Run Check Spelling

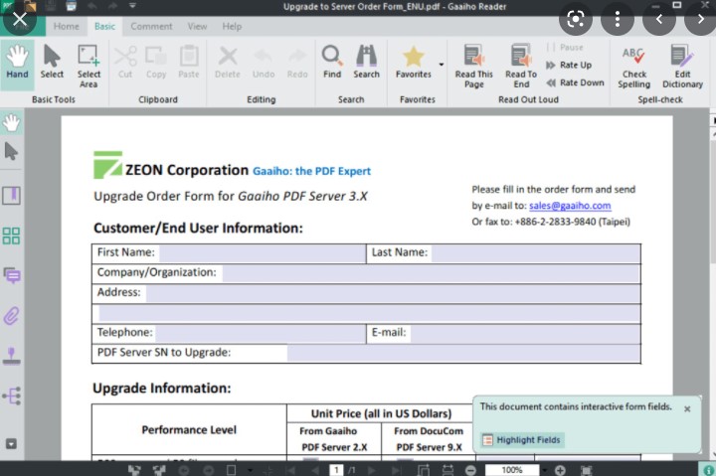(x=633, y=68)
